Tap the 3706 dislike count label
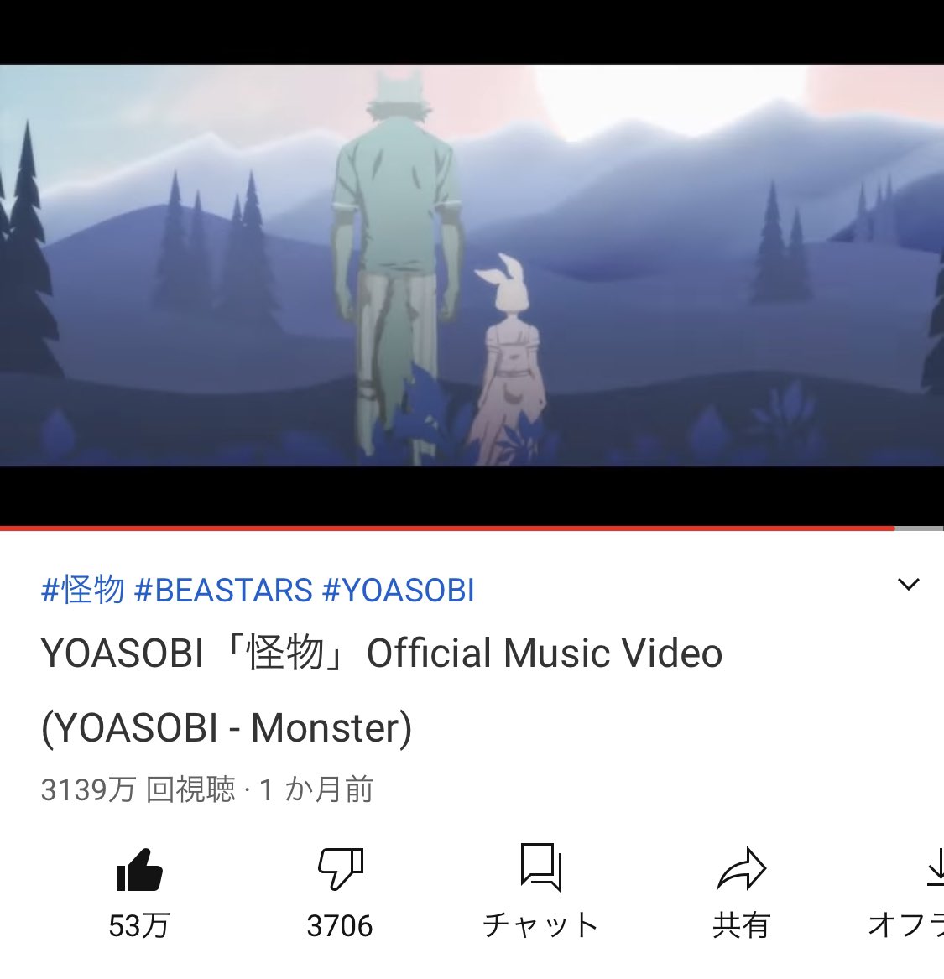 click(x=340, y=925)
